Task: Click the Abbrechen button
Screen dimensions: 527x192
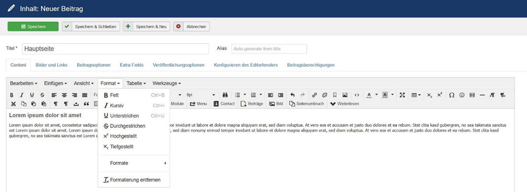Action: (191, 27)
